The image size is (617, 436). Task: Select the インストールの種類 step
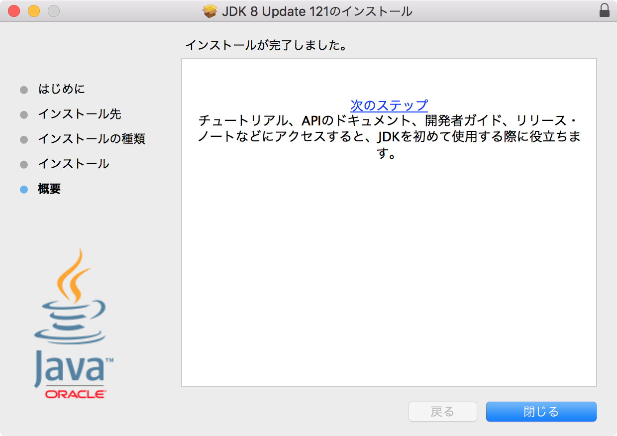click(x=92, y=139)
